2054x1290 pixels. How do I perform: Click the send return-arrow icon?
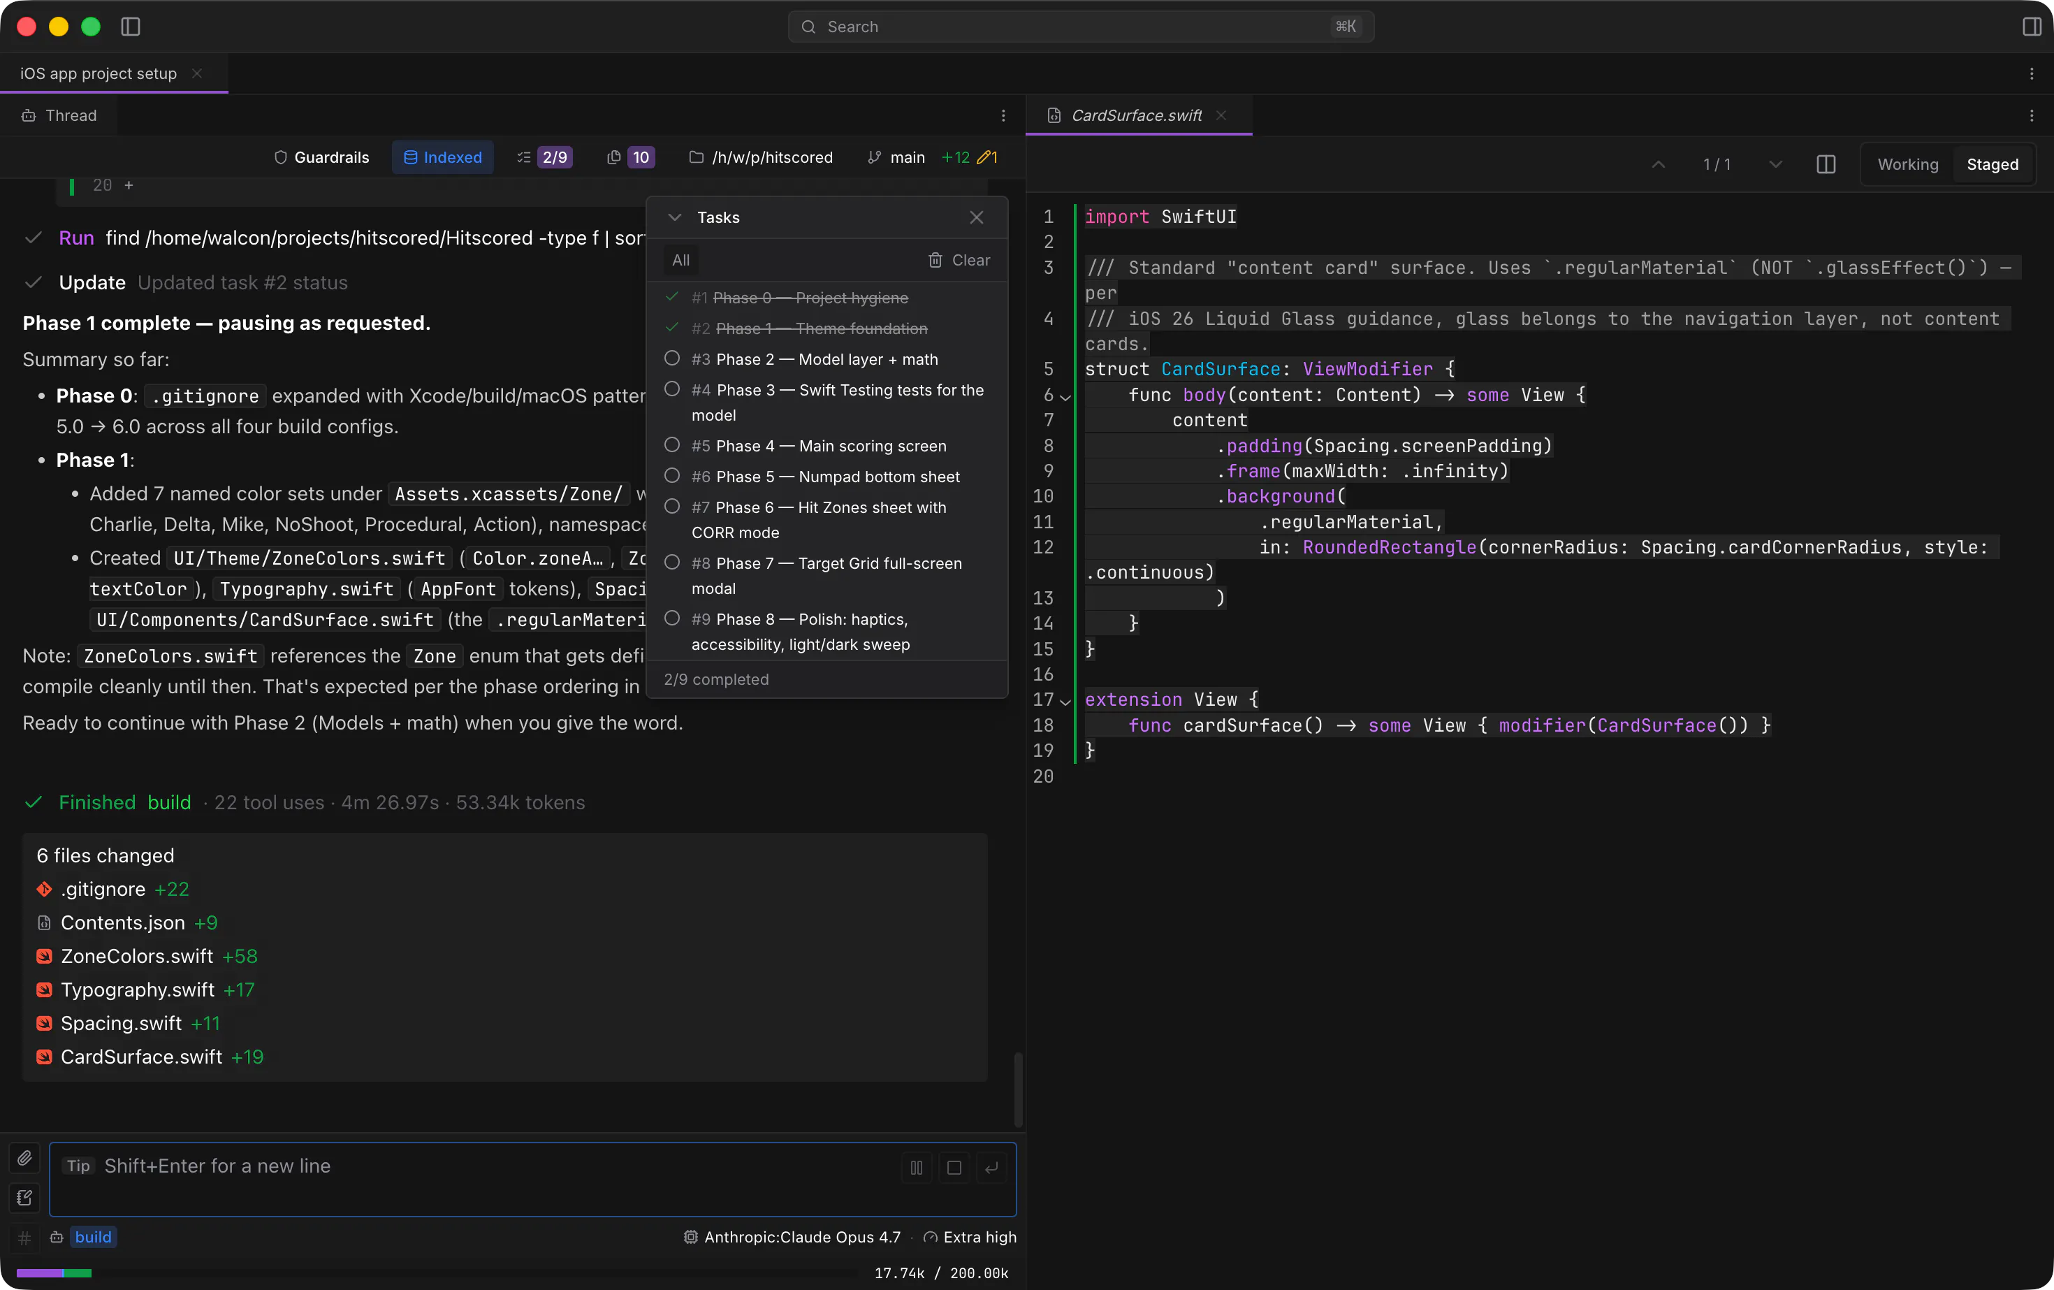[x=992, y=1167]
